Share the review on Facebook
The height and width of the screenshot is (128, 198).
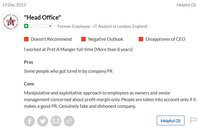[x=29, y=121]
